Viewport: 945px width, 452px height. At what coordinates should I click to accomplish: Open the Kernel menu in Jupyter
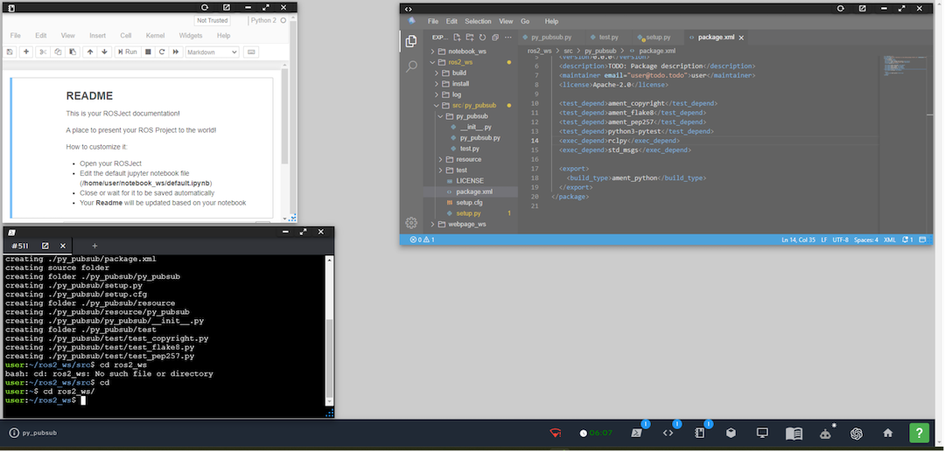point(155,36)
